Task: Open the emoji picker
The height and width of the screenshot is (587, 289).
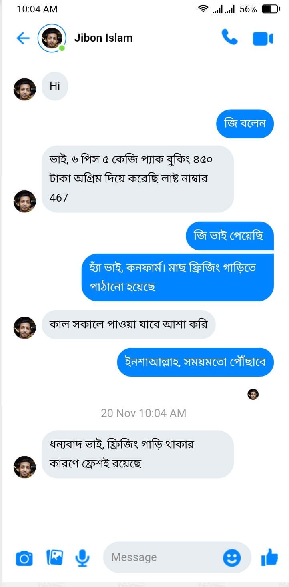Action: coord(231,557)
